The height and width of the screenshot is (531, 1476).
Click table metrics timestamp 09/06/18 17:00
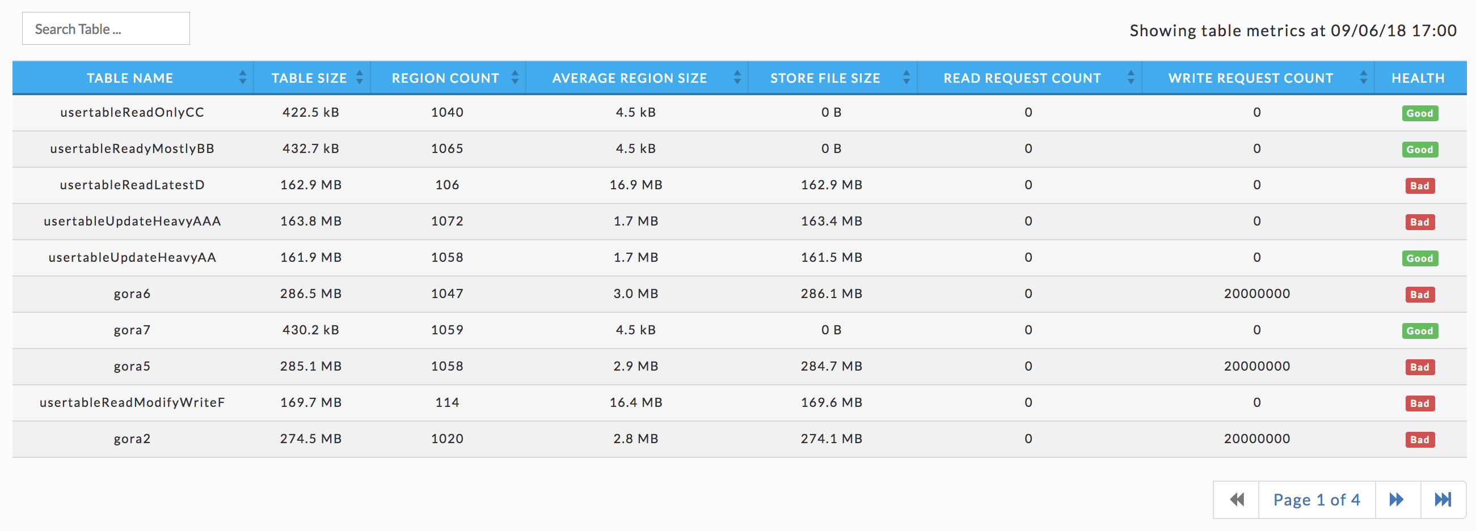click(1394, 31)
